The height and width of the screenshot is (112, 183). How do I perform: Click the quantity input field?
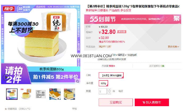[103, 91]
